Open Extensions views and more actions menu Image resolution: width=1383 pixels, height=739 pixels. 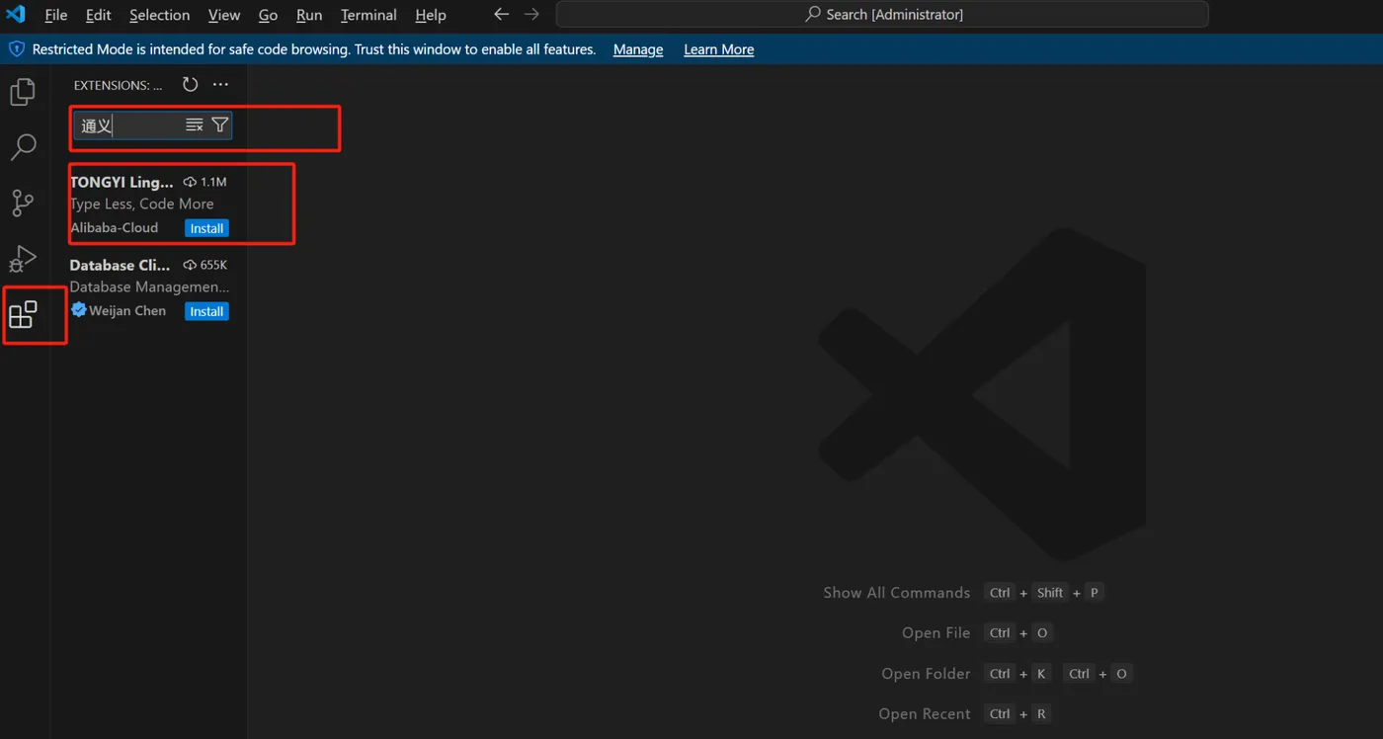click(x=220, y=85)
